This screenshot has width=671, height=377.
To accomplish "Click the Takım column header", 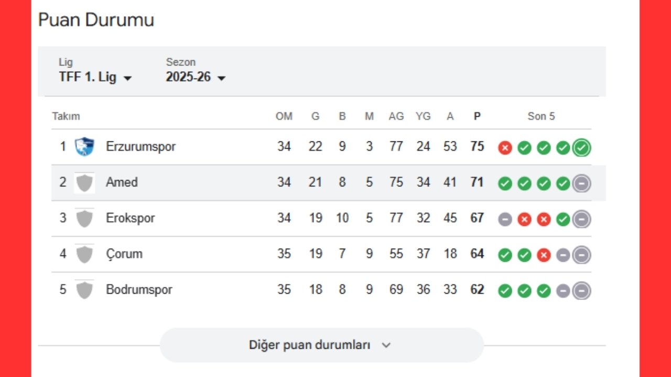I will point(66,116).
